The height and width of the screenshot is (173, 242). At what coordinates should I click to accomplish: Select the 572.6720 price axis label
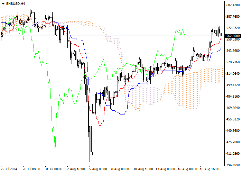pyautogui.click(x=233, y=28)
